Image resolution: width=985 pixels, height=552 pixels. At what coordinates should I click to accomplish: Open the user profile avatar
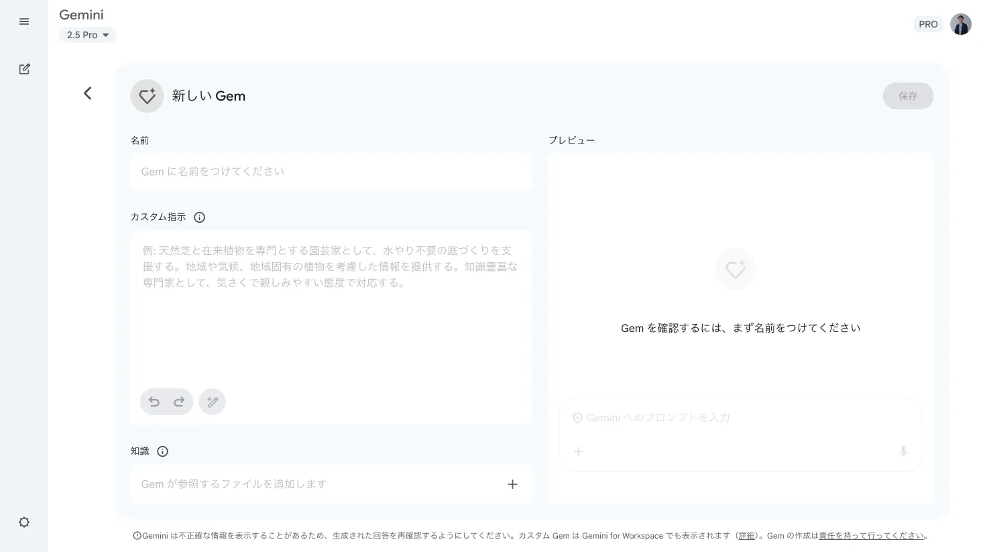pos(961,24)
